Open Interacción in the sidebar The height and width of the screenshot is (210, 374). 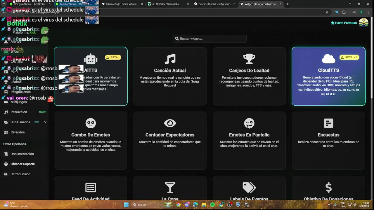click(x=19, y=112)
